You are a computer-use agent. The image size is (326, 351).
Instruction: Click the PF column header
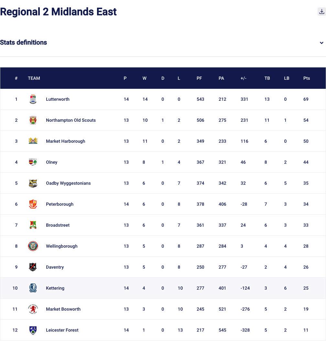pos(199,78)
